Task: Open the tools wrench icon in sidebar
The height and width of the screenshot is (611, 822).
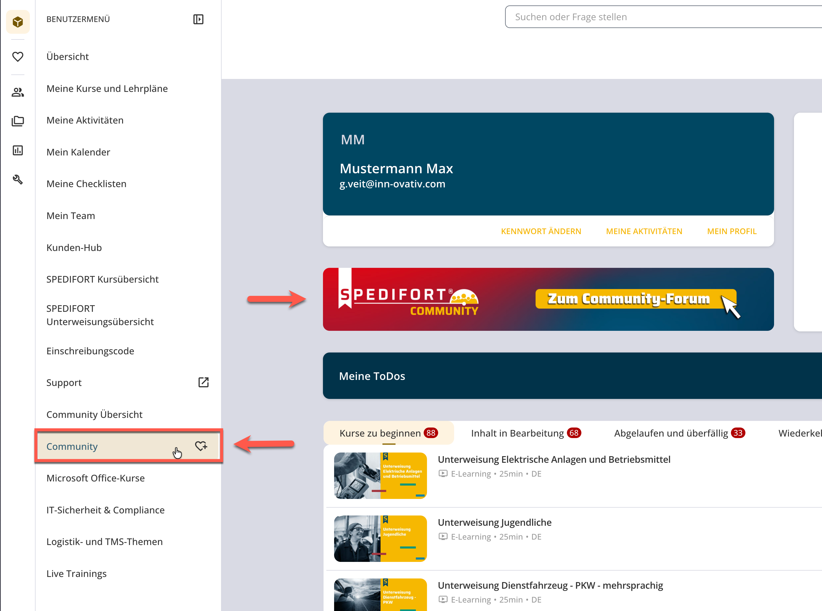Action: pyautogui.click(x=18, y=180)
